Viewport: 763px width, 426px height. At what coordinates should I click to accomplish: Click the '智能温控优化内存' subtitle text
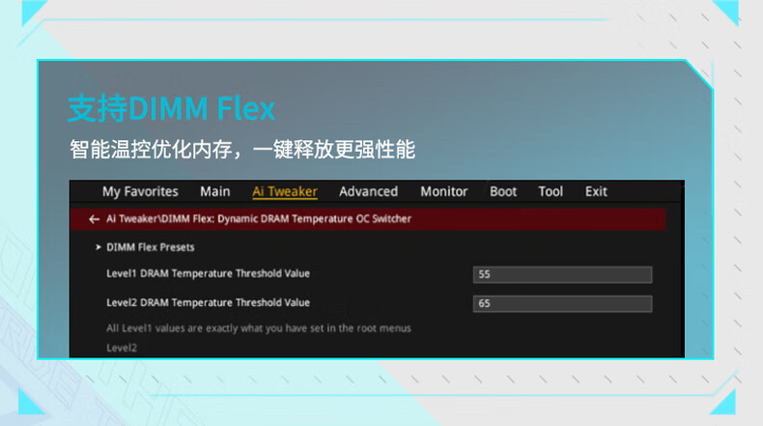(x=241, y=150)
